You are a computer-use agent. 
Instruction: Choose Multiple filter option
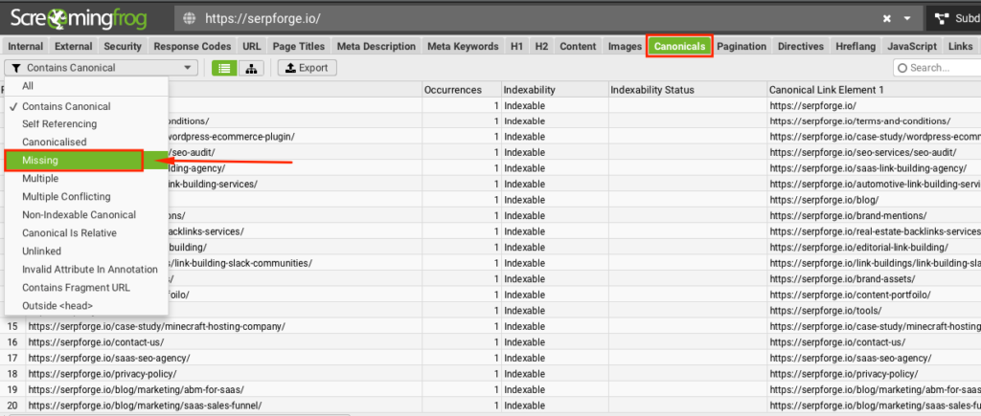point(86,179)
